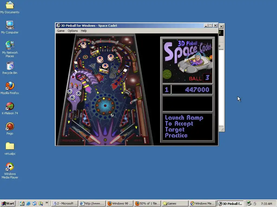This screenshot has height=207, width=277.
Task: Click Outlook Express quick launch icon
Action: [34, 203]
